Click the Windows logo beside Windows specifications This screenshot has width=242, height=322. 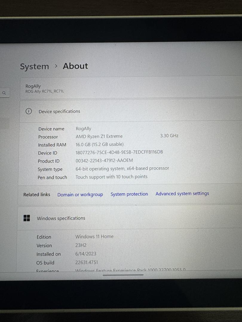point(27,218)
